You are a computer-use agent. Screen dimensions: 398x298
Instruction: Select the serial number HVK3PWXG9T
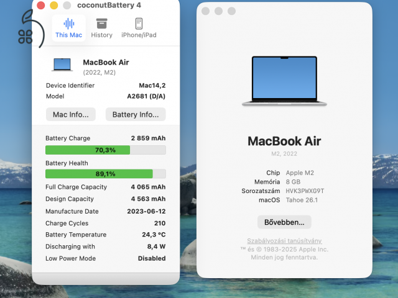(305, 191)
